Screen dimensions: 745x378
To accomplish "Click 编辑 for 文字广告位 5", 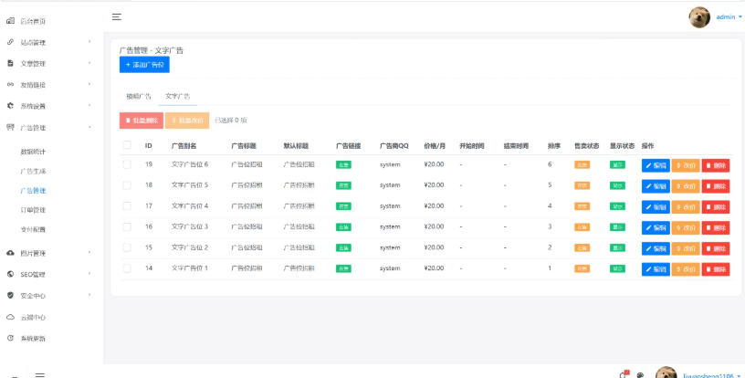I will pyautogui.click(x=656, y=186).
